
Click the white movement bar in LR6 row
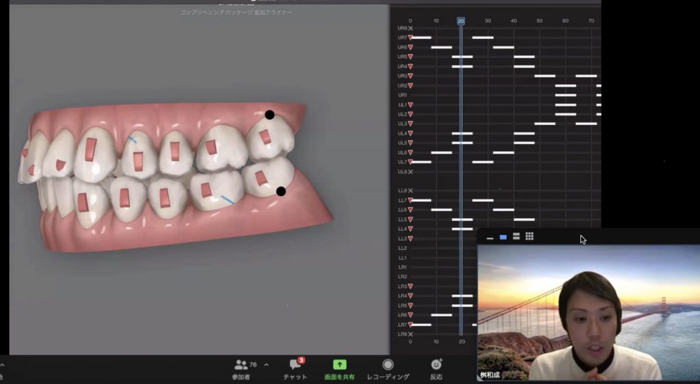[442, 315]
